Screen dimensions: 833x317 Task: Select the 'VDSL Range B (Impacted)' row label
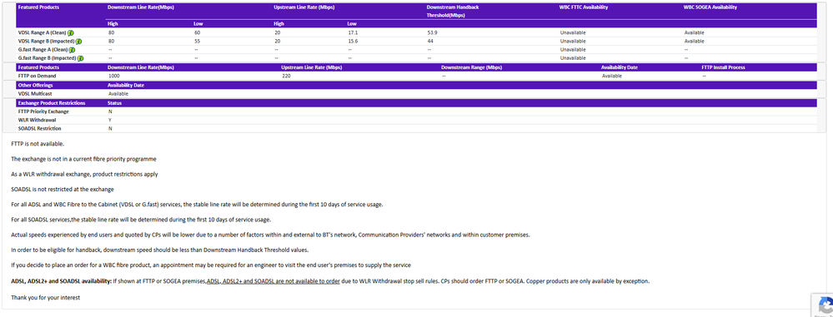coord(46,42)
